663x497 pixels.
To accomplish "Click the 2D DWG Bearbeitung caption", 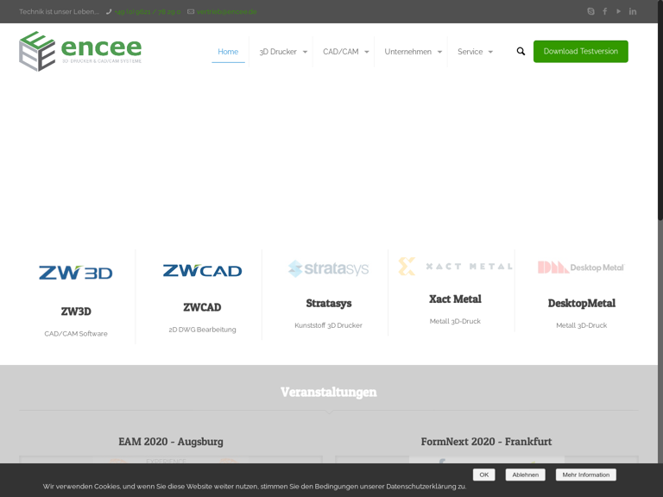I will [x=202, y=330].
